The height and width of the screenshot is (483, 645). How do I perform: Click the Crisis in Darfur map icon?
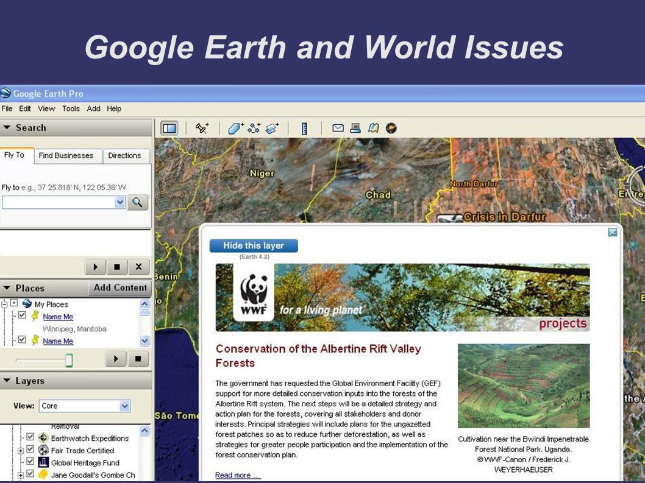click(x=449, y=218)
